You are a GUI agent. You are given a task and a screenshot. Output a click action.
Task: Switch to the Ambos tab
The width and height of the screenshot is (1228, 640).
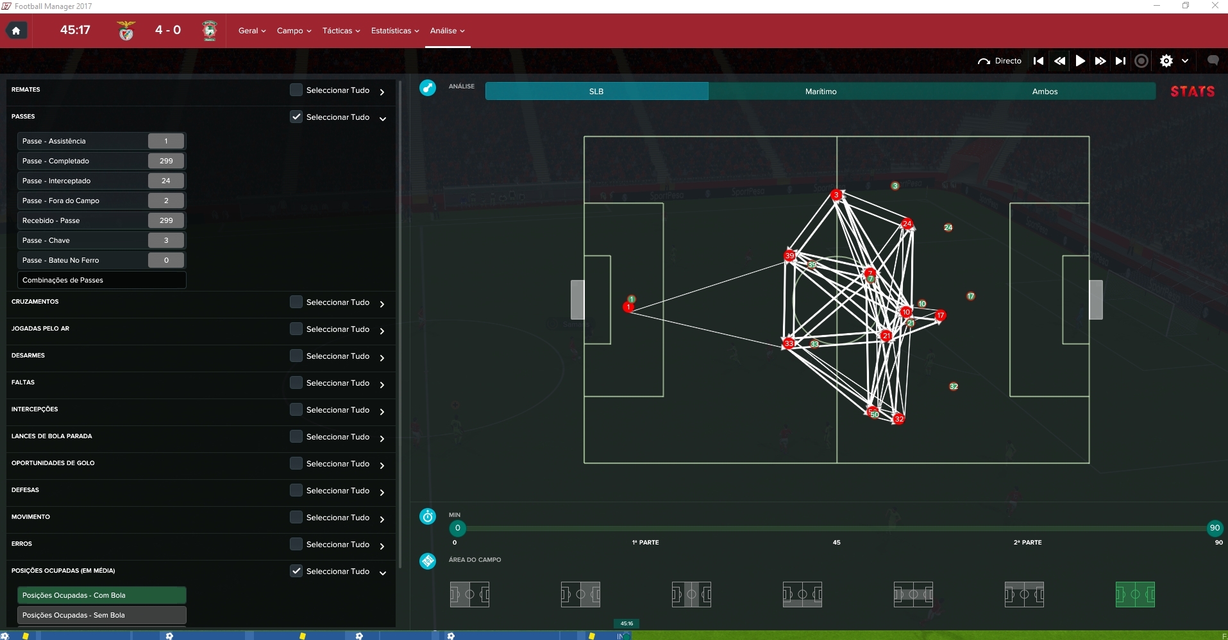(x=1045, y=92)
